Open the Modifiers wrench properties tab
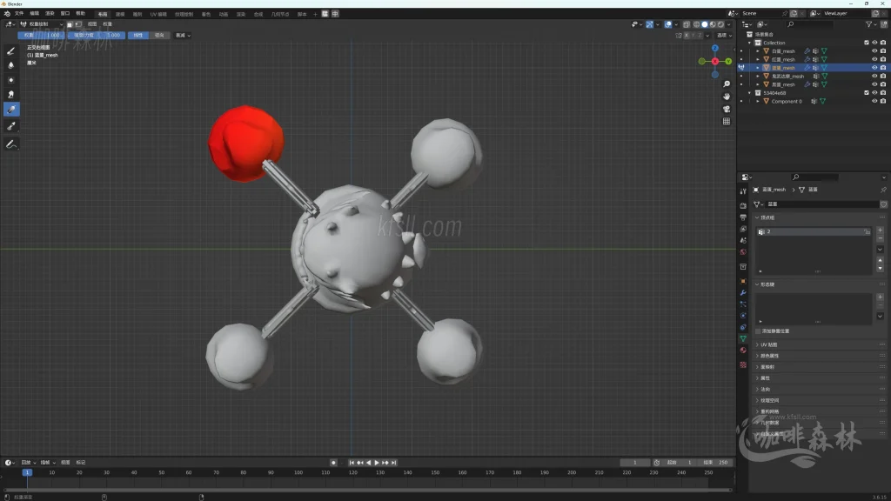 coord(743,292)
